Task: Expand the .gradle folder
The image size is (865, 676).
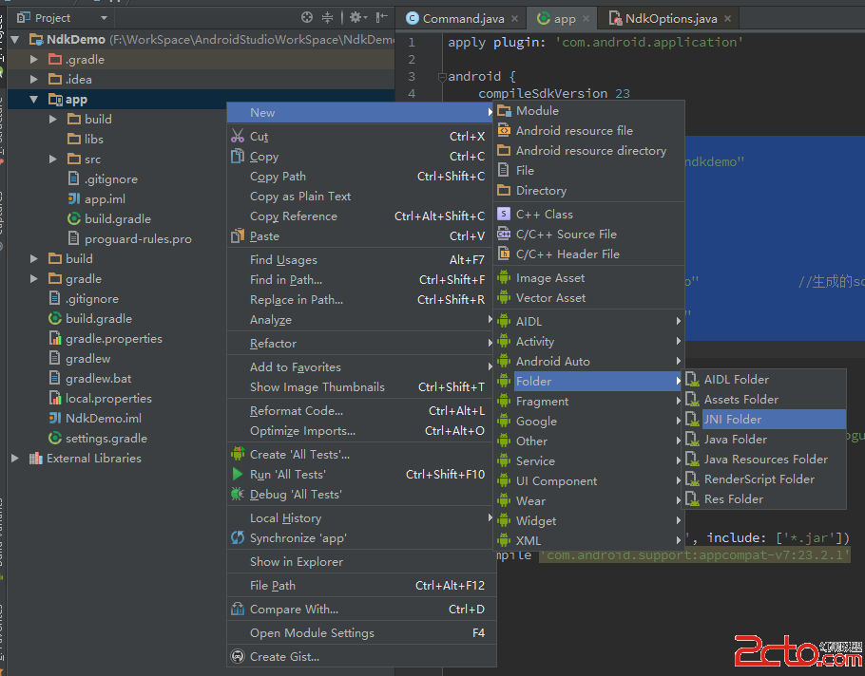Action: [34, 60]
